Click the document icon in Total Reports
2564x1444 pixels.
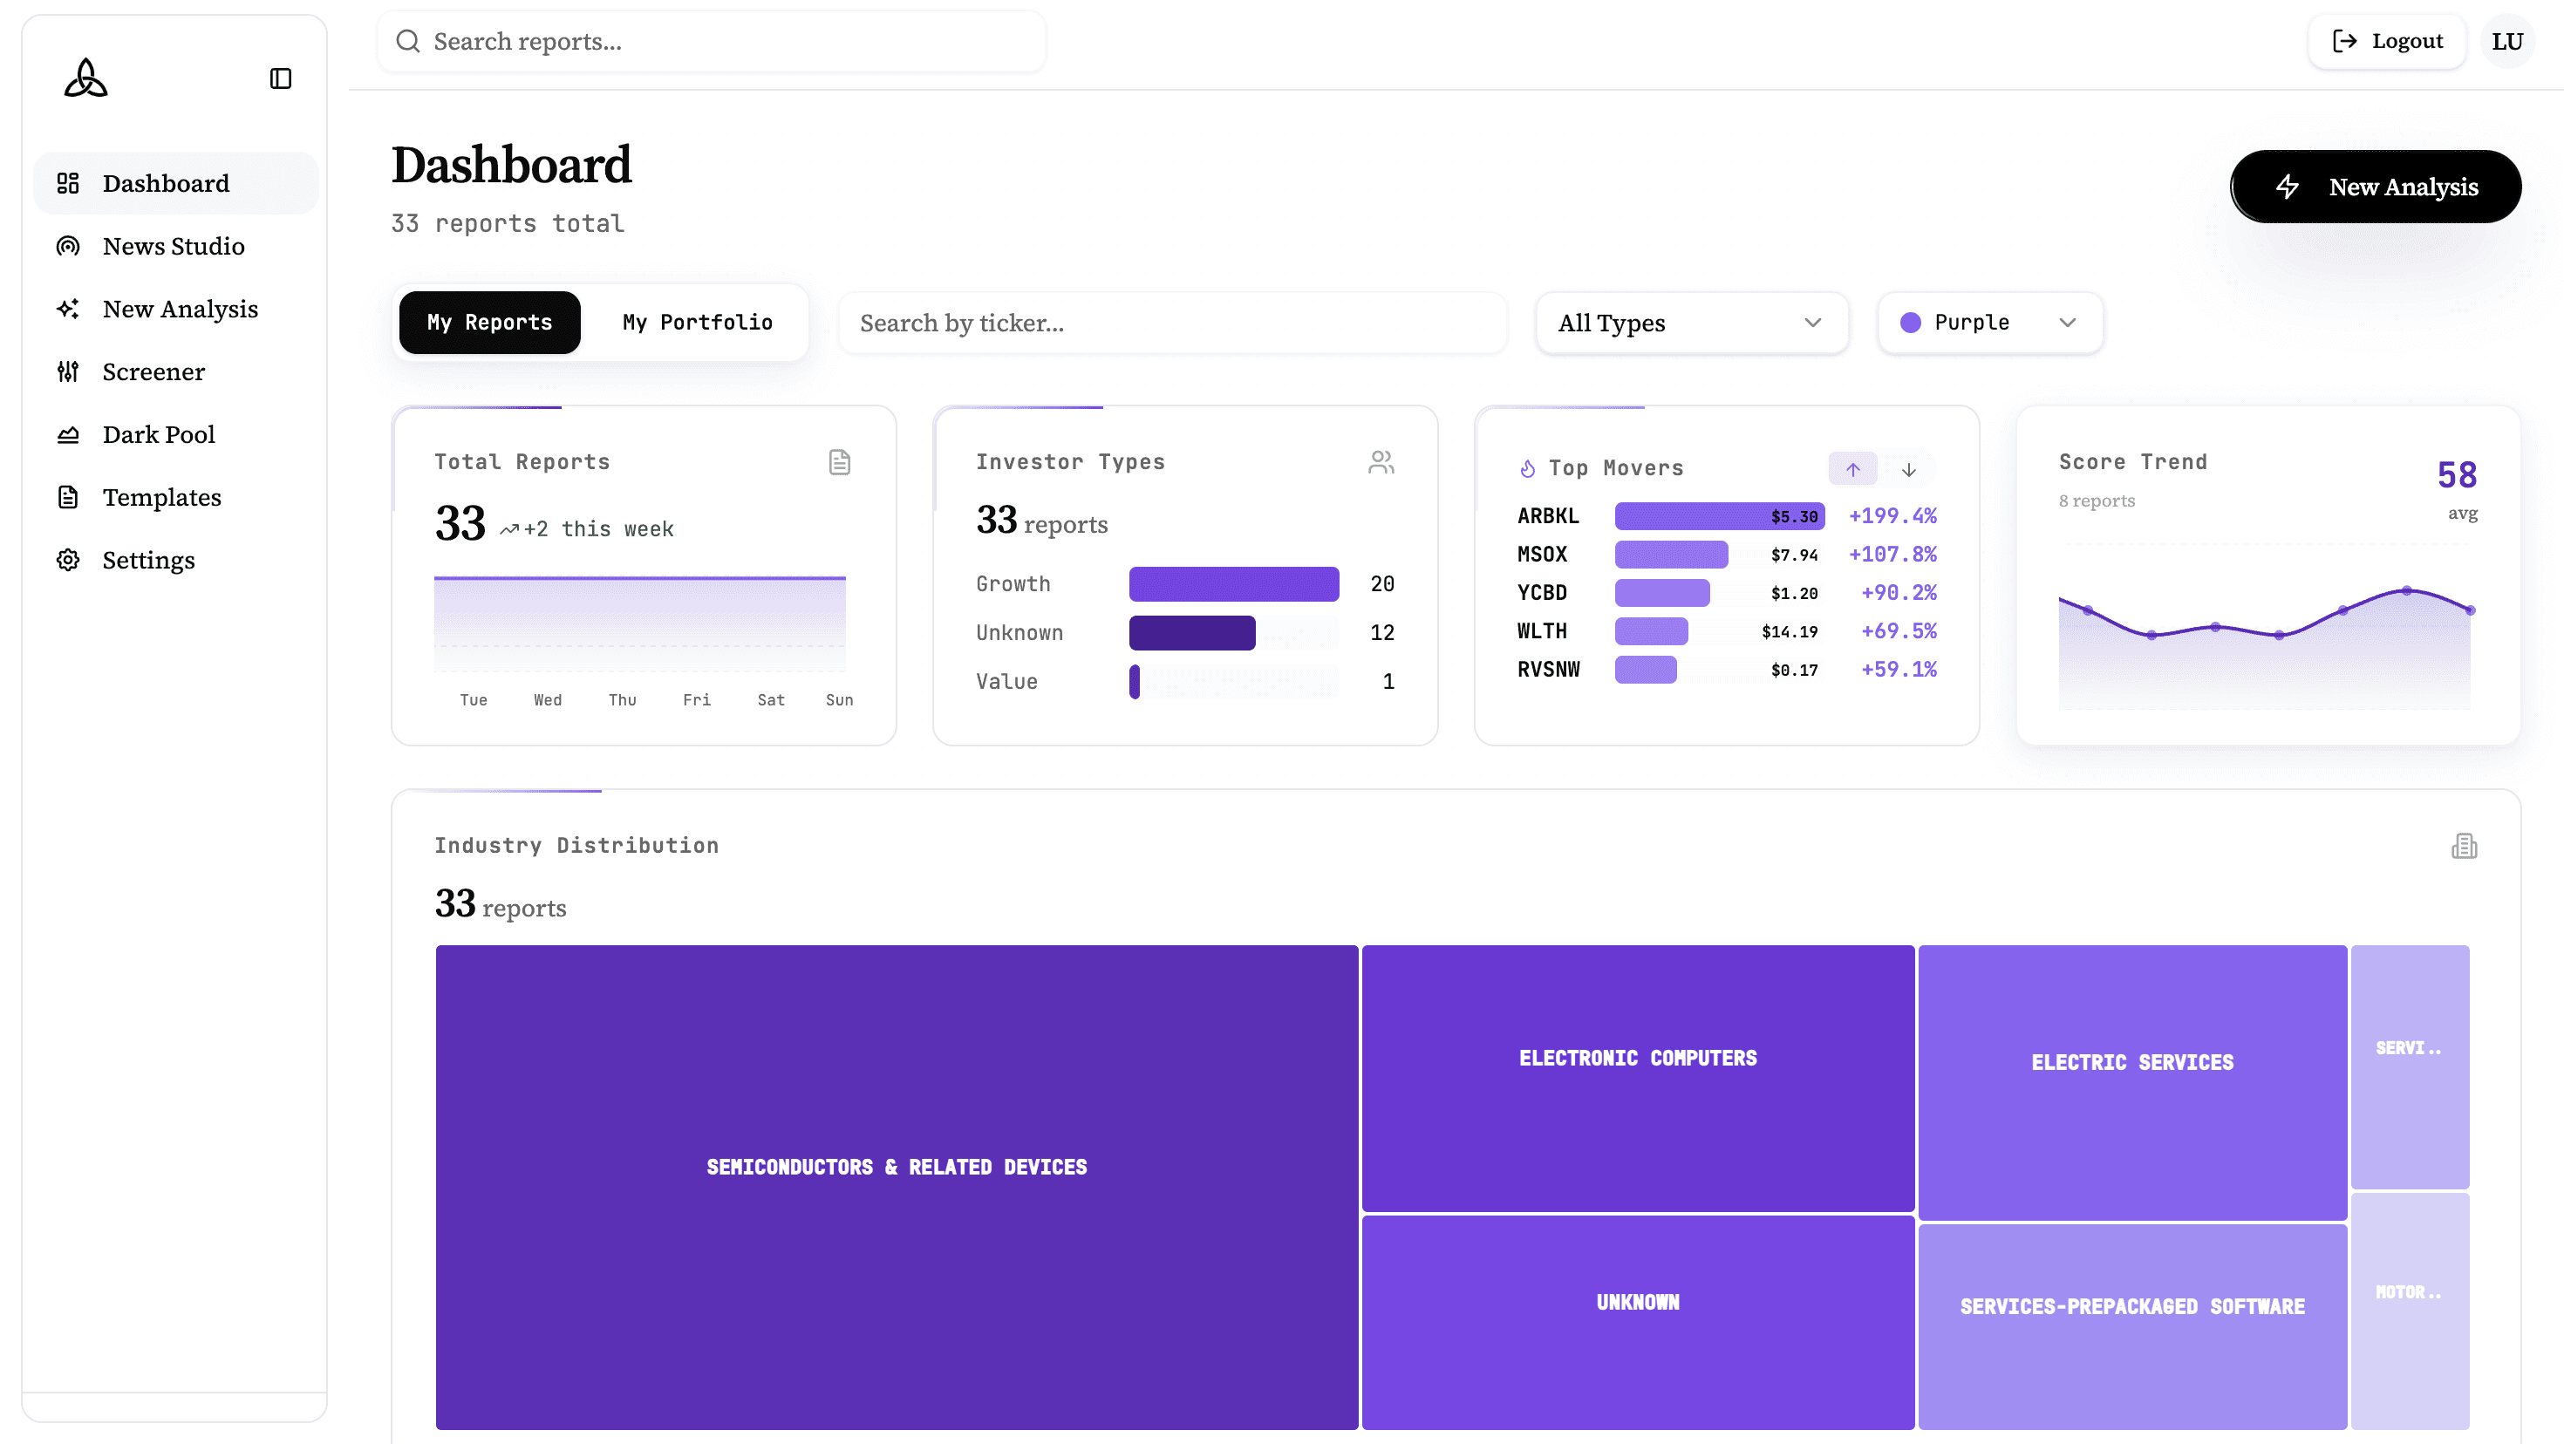pyautogui.click(x=839, y=462)
